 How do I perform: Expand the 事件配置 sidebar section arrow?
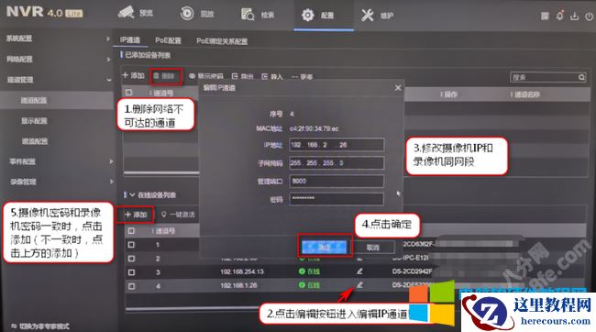click(111, 161)
